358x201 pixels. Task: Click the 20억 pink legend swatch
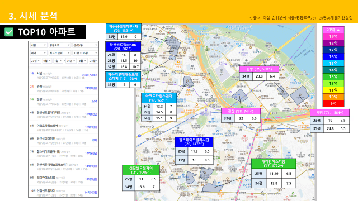click(x=333, y=30)
